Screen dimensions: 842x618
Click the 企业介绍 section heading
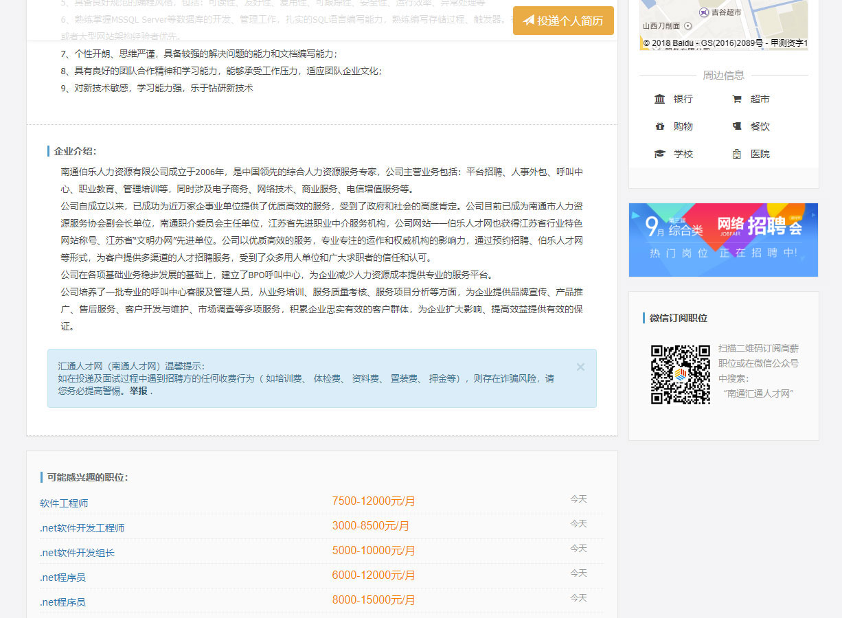(75, 151)
